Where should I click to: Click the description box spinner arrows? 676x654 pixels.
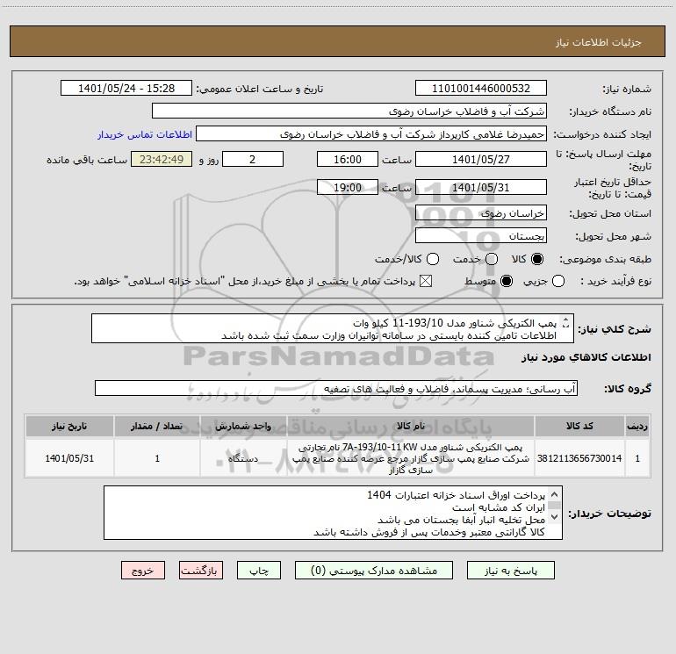(566, 322)
